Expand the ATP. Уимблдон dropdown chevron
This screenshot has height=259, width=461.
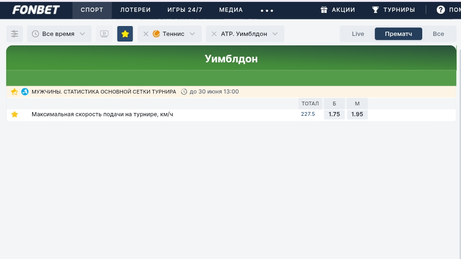point(275,34)
